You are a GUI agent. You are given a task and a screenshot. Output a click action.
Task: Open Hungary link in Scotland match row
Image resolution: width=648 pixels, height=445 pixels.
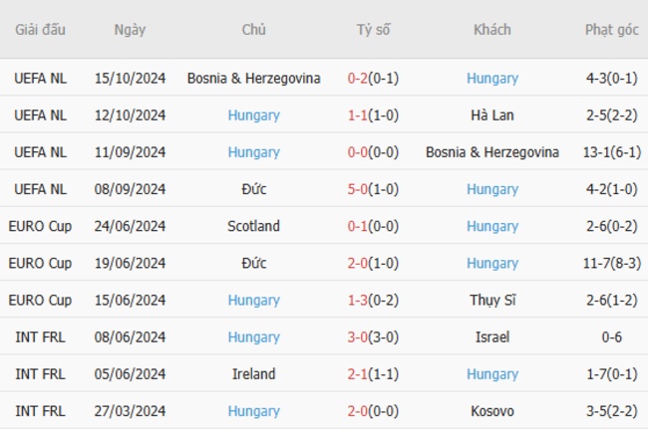[x=492, y=226]
